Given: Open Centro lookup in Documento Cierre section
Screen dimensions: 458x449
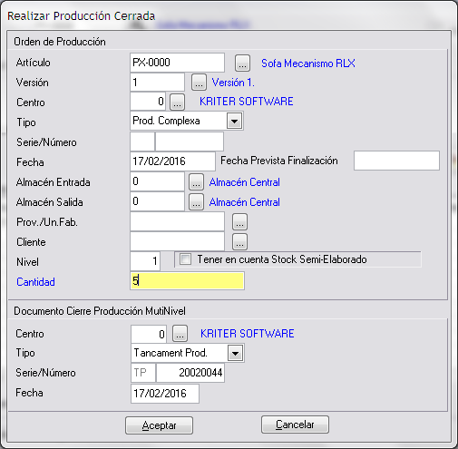Looking at the screenshot, I should tap(180, 334).
